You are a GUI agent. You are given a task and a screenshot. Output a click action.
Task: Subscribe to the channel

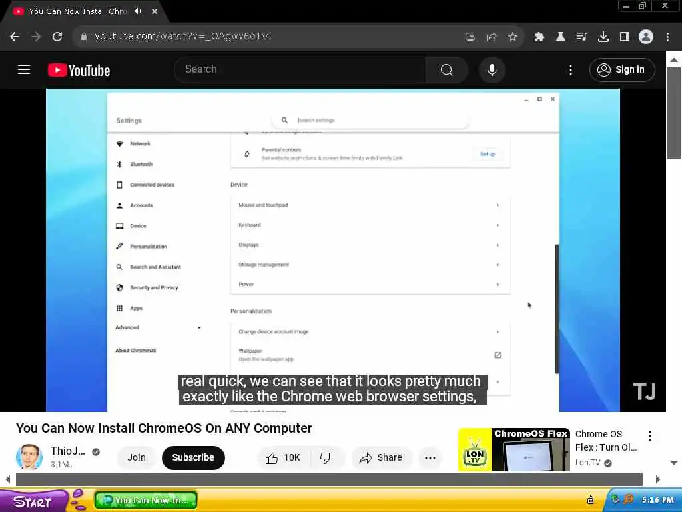(x=193, y=457)
